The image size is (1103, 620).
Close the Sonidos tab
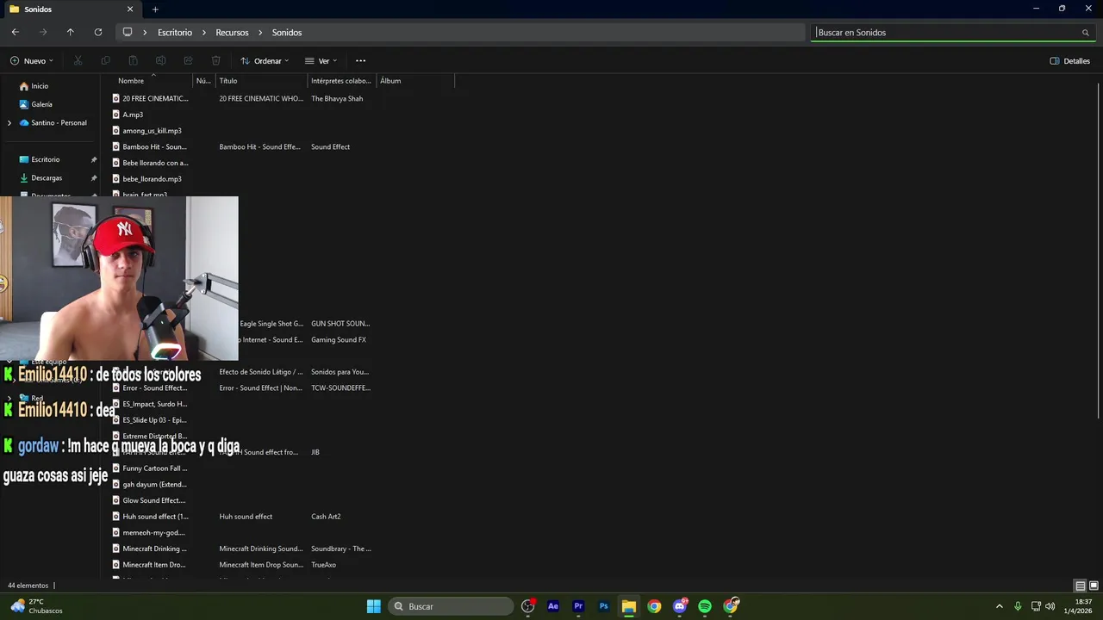(x=130, y=9)
